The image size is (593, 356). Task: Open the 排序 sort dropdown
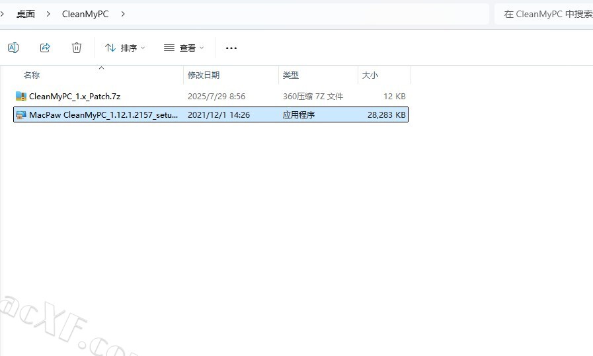pyautogui.click(x=125, y=48)
